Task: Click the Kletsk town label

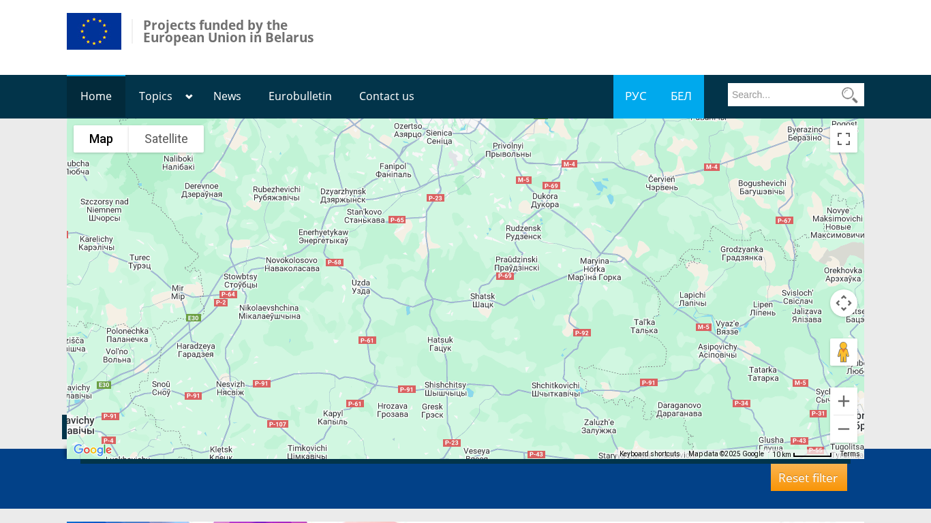Action: point(221,453)
